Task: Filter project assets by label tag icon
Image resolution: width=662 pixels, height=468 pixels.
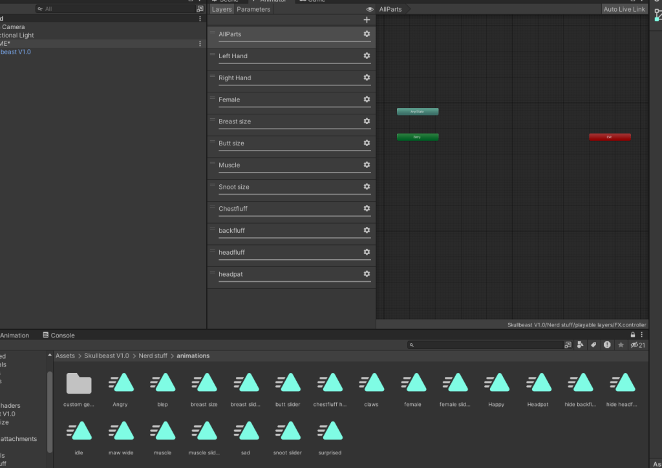Action: pos(593,345)
